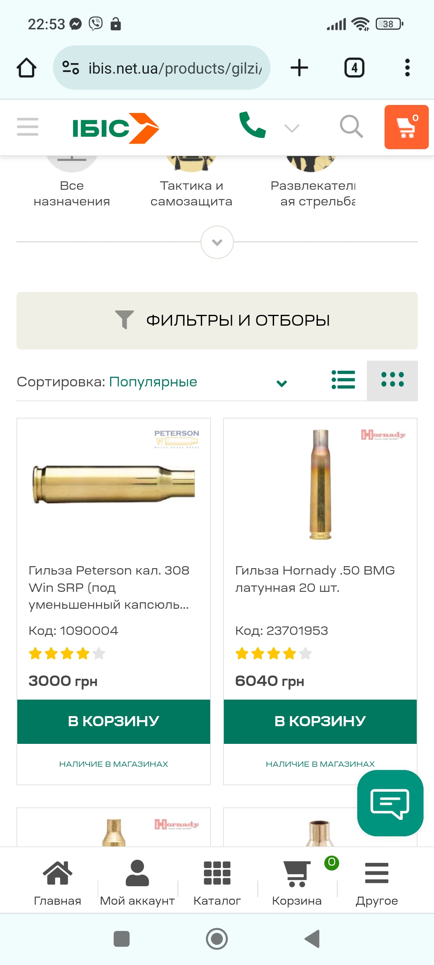
Task: Go to Каталог in bottom navigation
Action: (217, 883)
